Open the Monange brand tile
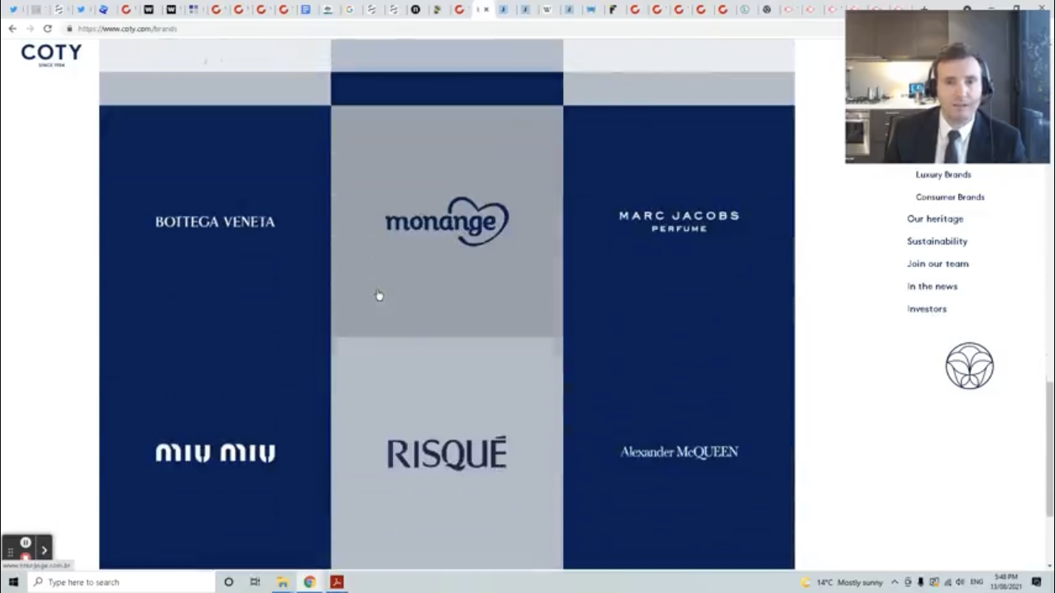The image size is (1055, 593). [x=447, y=221]
